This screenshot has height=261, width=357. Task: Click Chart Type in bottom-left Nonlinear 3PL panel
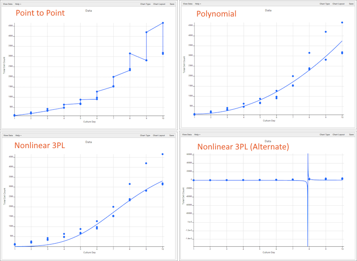(x=145, y=135)
